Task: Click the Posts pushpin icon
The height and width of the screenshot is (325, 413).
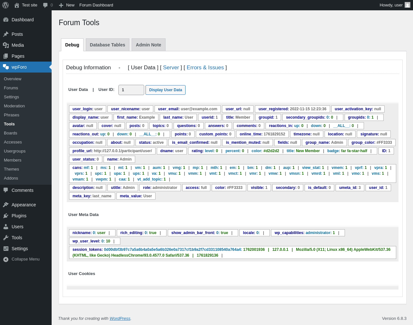Action: [x=6, y=34]
